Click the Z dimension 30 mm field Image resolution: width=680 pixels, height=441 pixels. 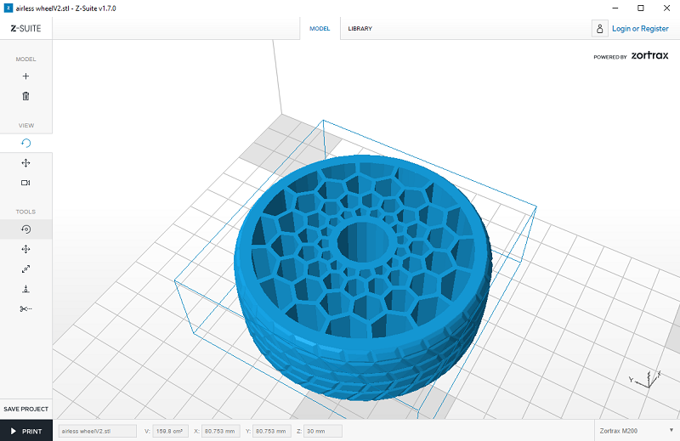pyautogui.click(x=323, y=431)
